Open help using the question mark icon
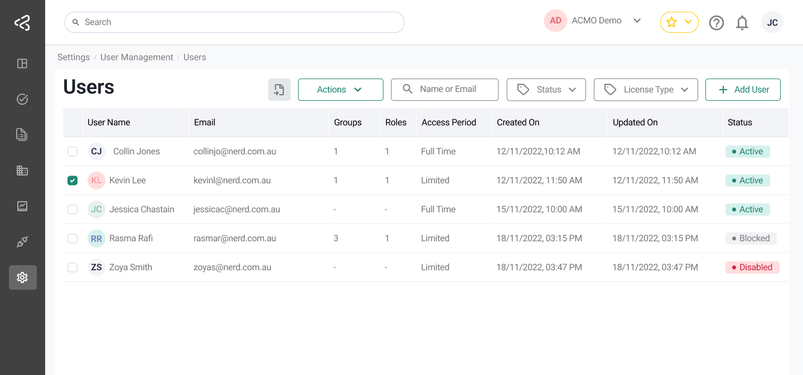This screenshot has height=375, width=803. [717, 22]
